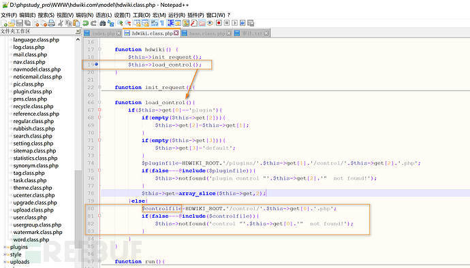This screenshot has width=470, height=268.
Task: Open the User Defined Language icon
Action: [178, 23]
